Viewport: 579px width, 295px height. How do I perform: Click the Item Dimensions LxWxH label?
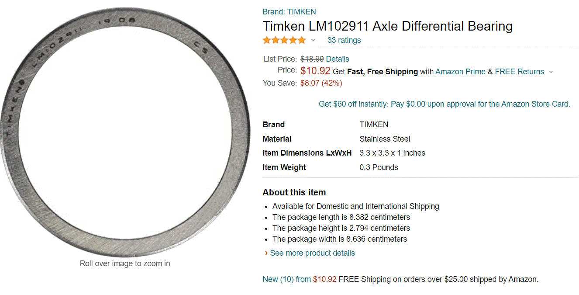click(307, 153)
